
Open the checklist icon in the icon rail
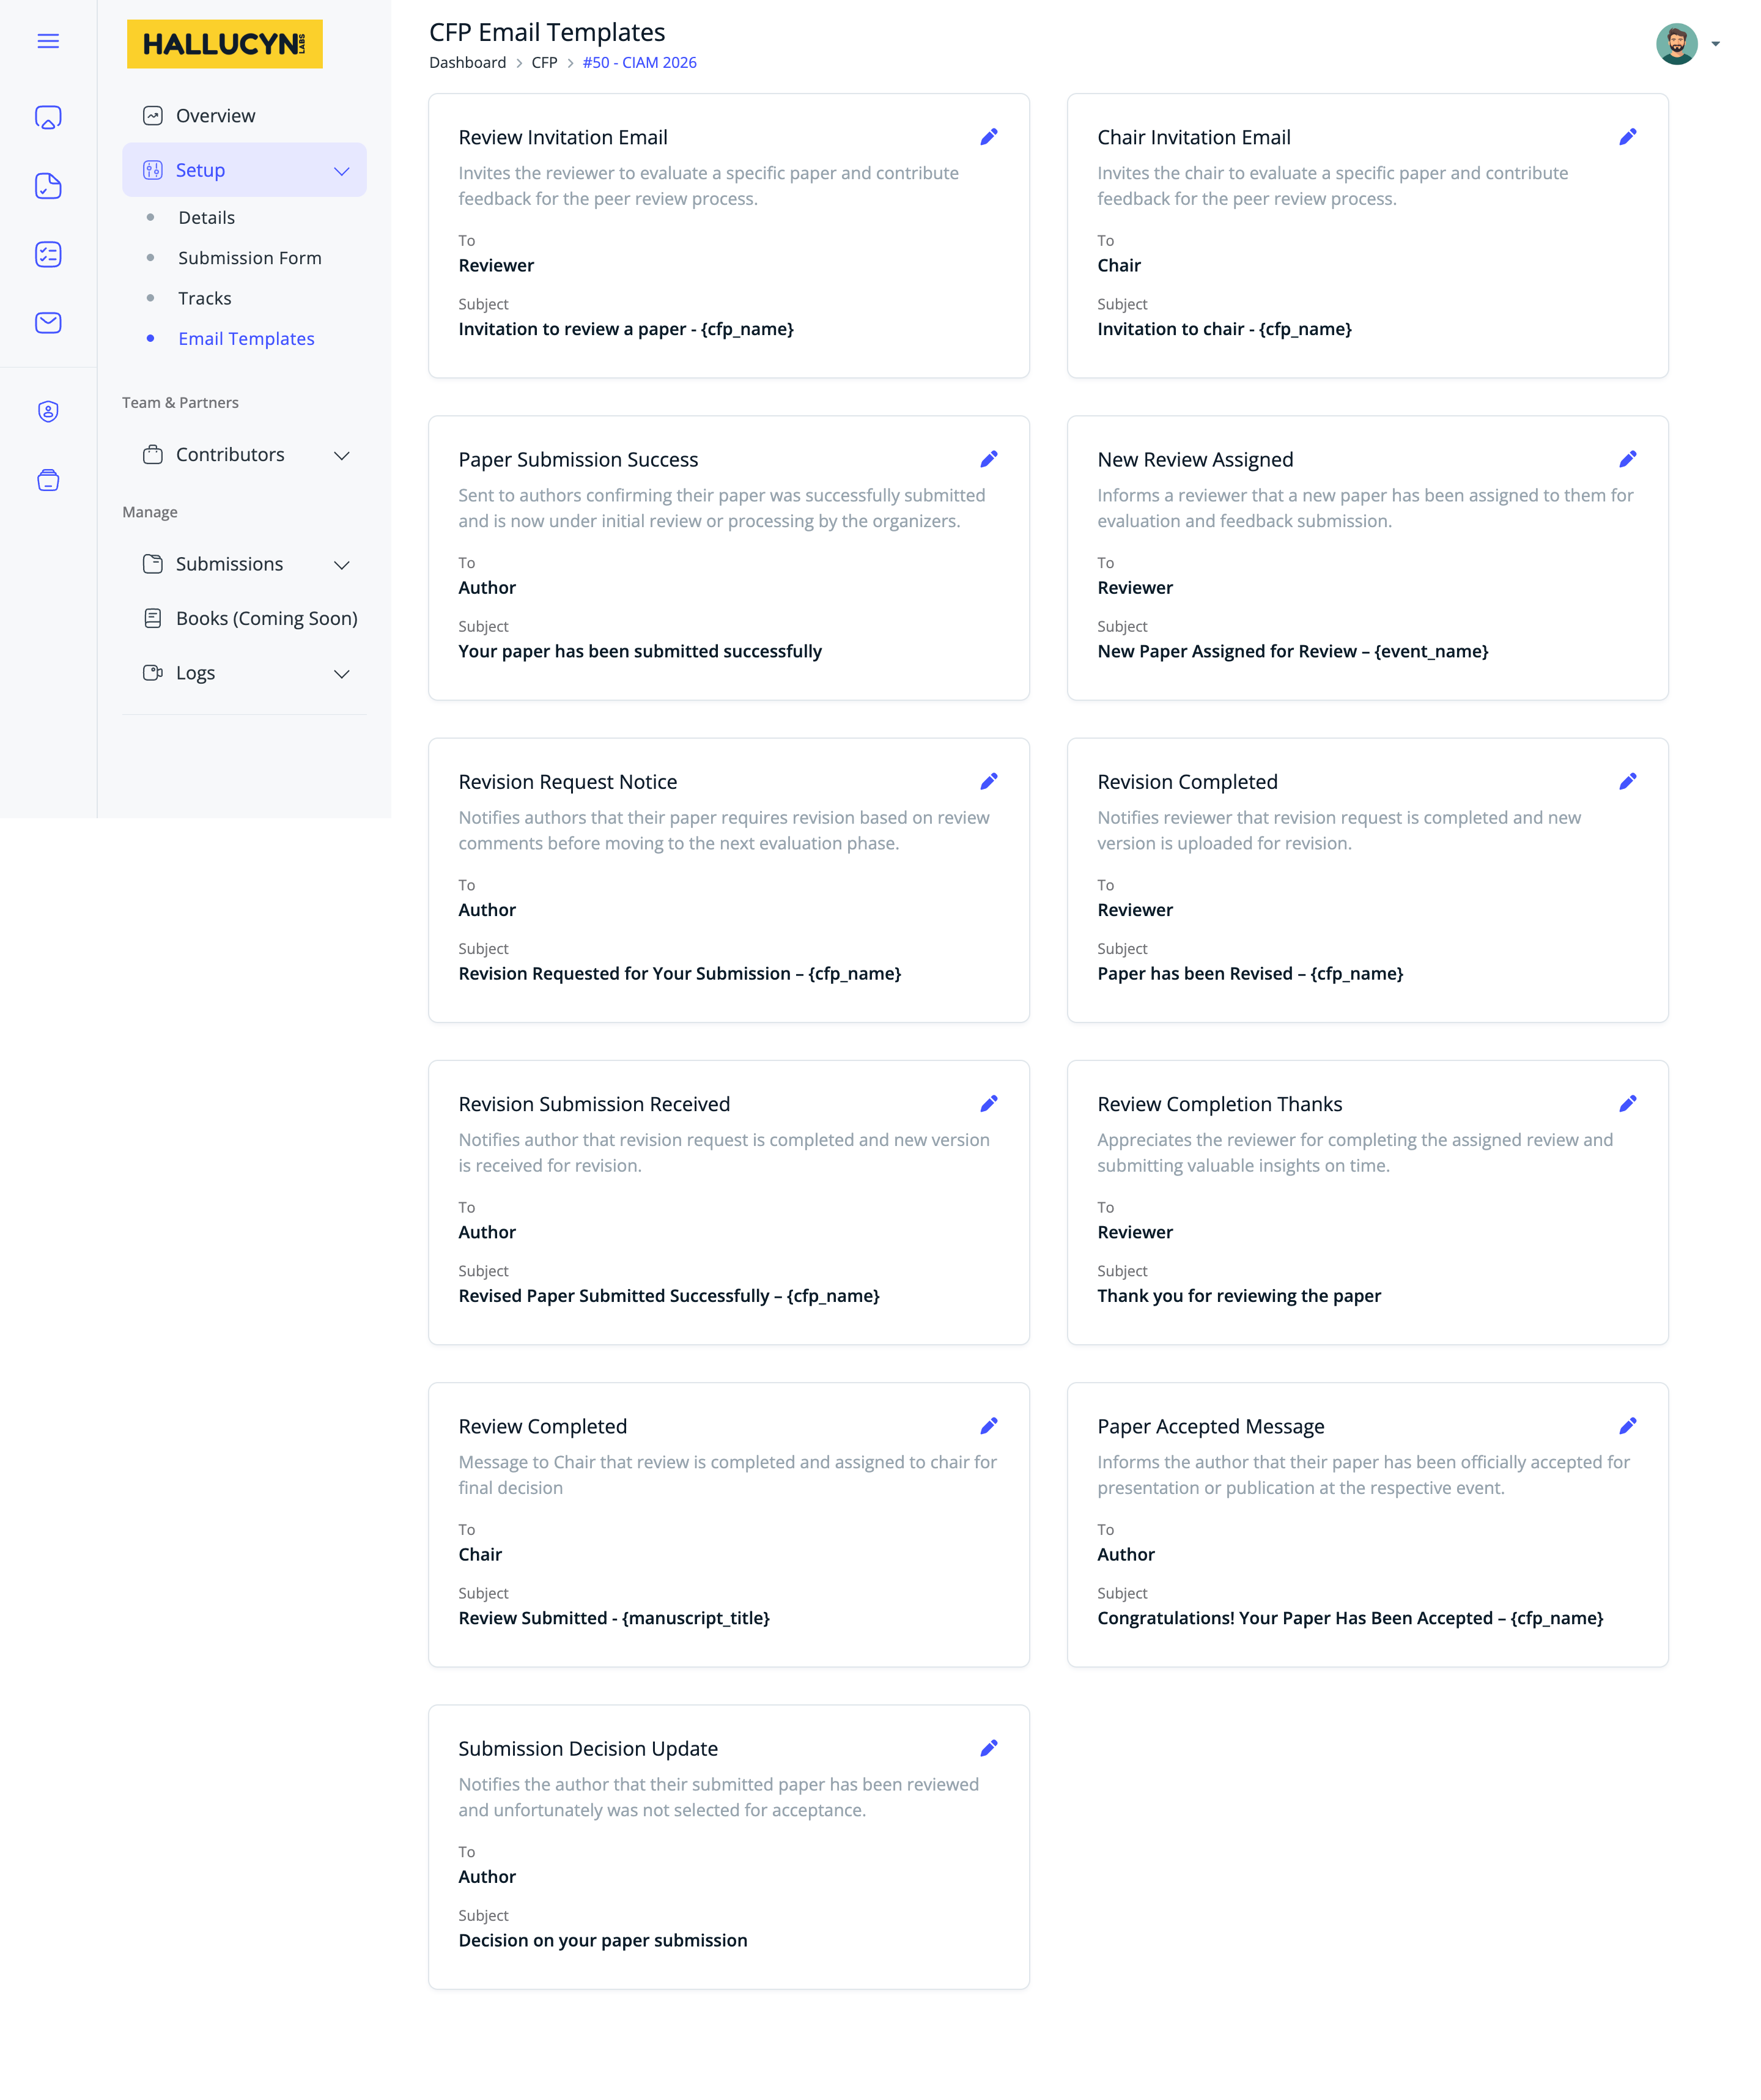tap(47, 255)
